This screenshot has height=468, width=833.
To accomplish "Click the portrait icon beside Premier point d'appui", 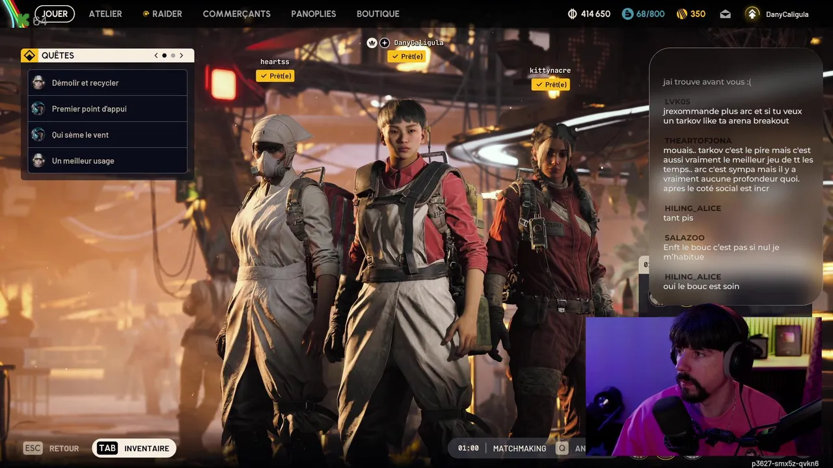I will [x=38, y=109].
